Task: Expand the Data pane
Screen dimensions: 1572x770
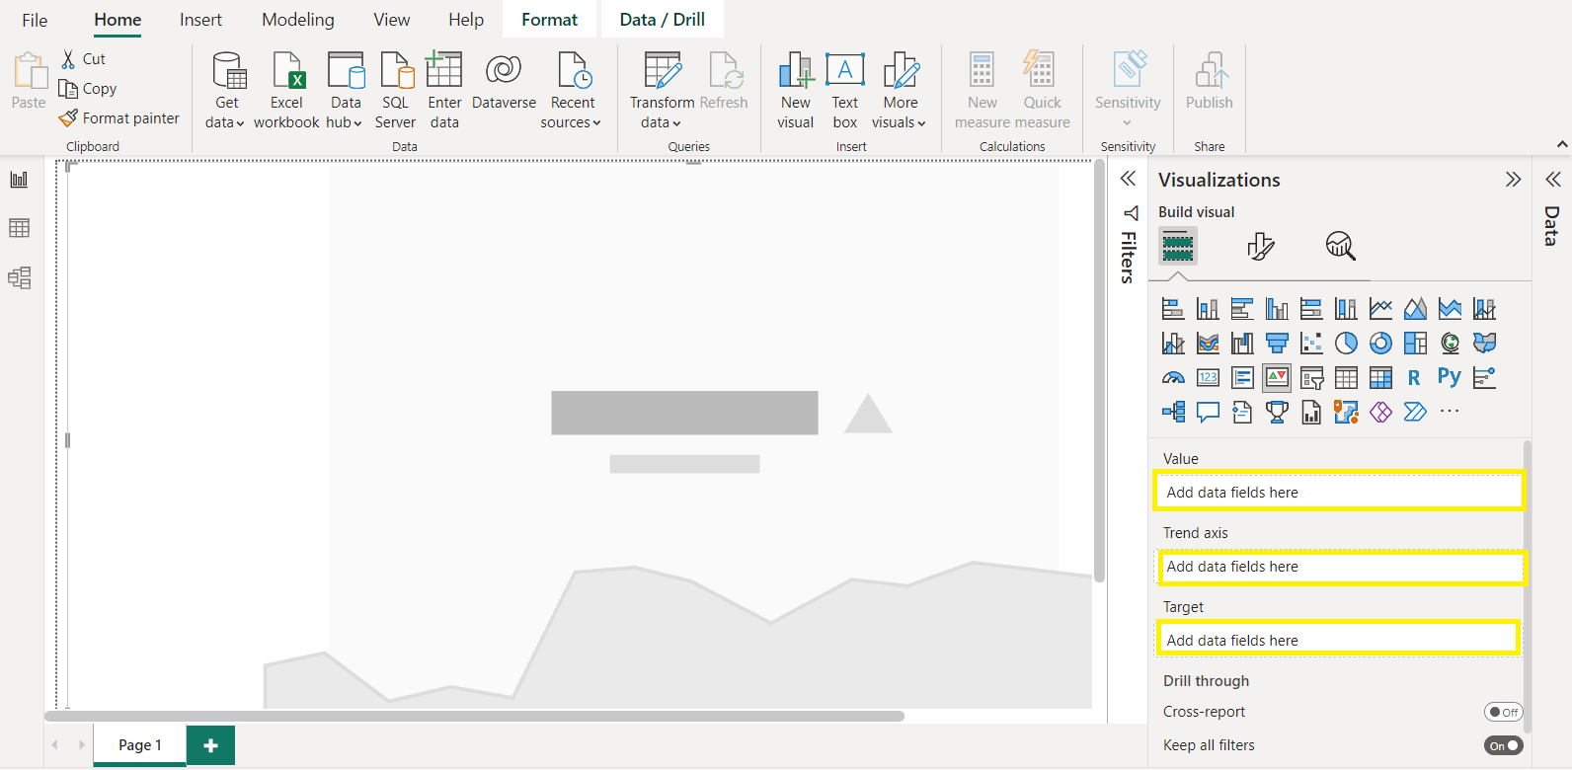Action: click(1552, 179)
